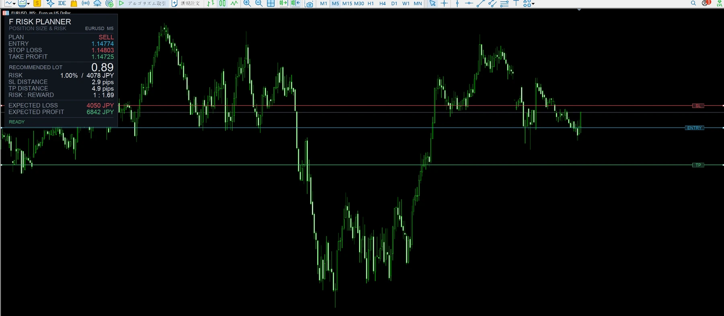Open the dollar-sign trading icon

click(x=37, y=3)
